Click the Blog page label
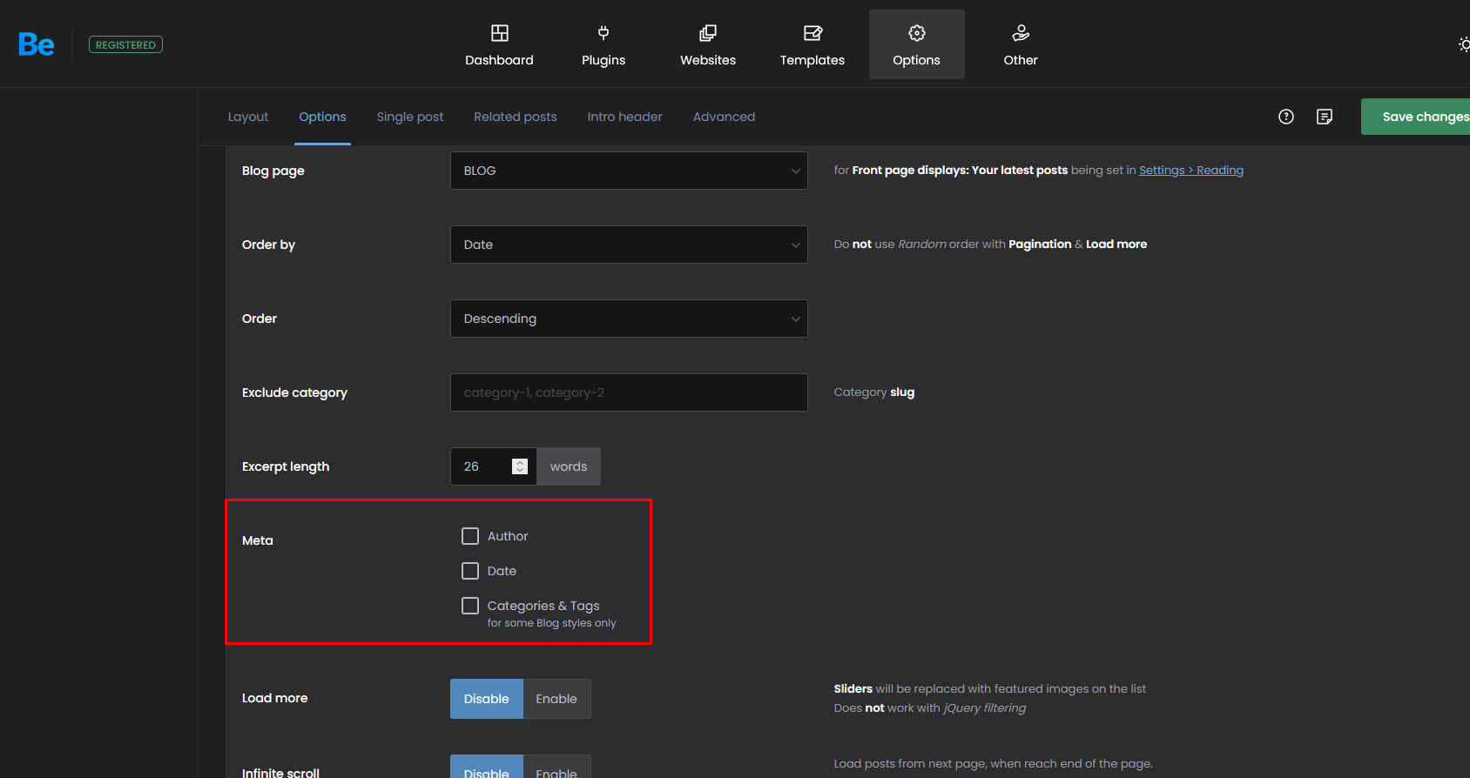Image resolution: width=1470 pixels, height=778 pixels. [273, 171]
